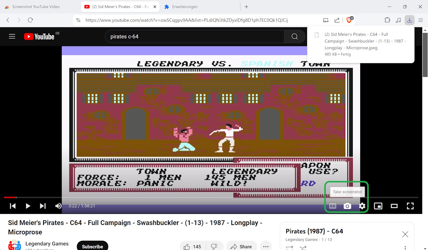Go forward in browser history
The width and height of the screenshot is (428, 250).
point(19,20)
